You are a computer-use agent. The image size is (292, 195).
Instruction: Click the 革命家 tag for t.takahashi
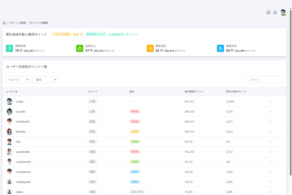[x=135, y=121]
